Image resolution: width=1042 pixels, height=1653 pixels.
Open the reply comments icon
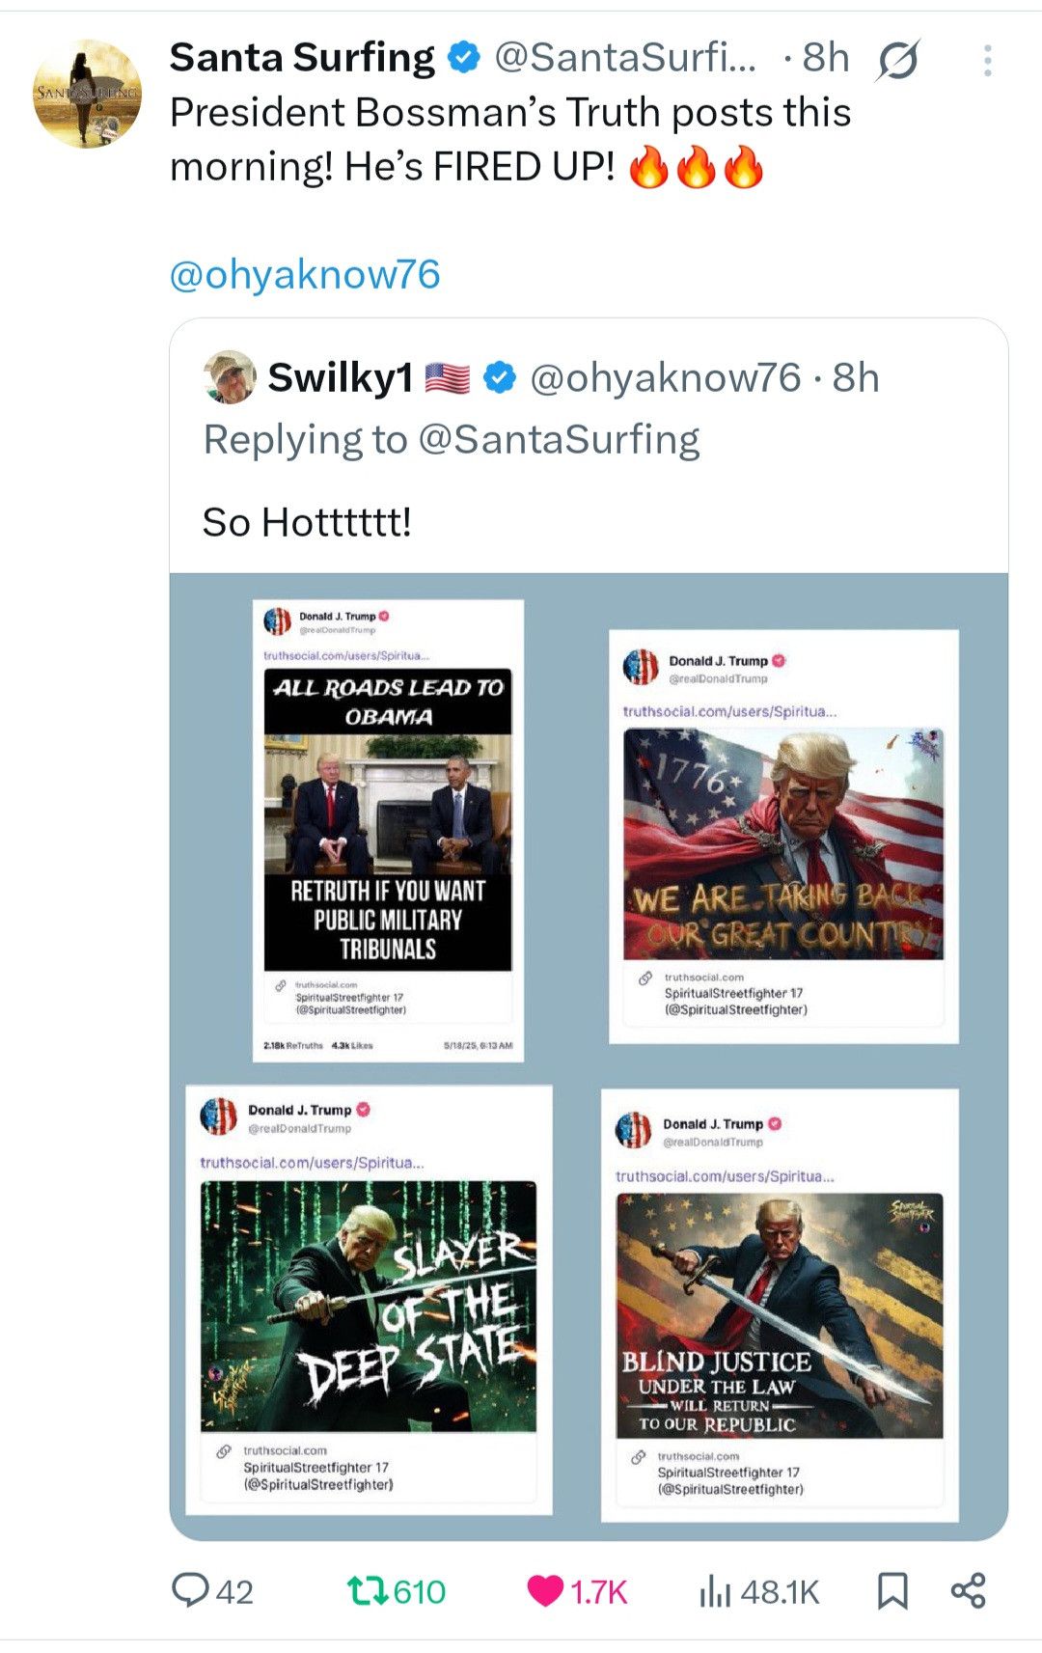pos(190,1590)
